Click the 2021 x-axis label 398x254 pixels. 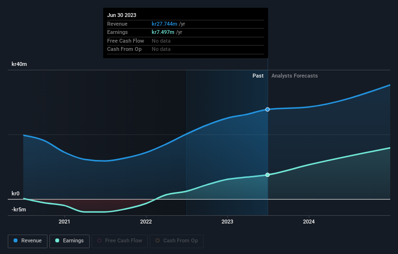click(64, 222)
